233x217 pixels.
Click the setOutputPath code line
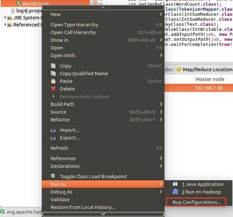point(198,39)
